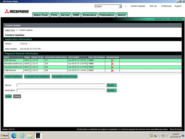Image resolution: width=185 pixels, height=139 pixels.
Task: Open the English language dropdown
Action: click(108, 6)
